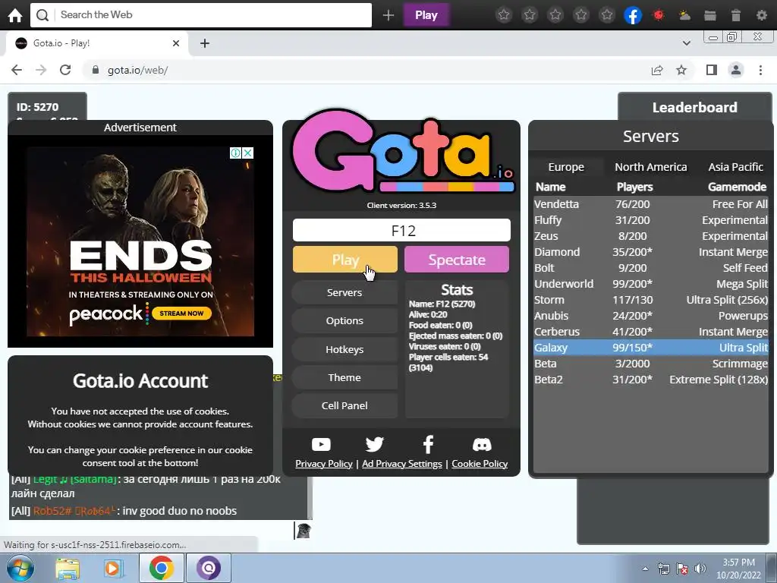
Task: Open the Theme menu button
Action: coord(344,378)
